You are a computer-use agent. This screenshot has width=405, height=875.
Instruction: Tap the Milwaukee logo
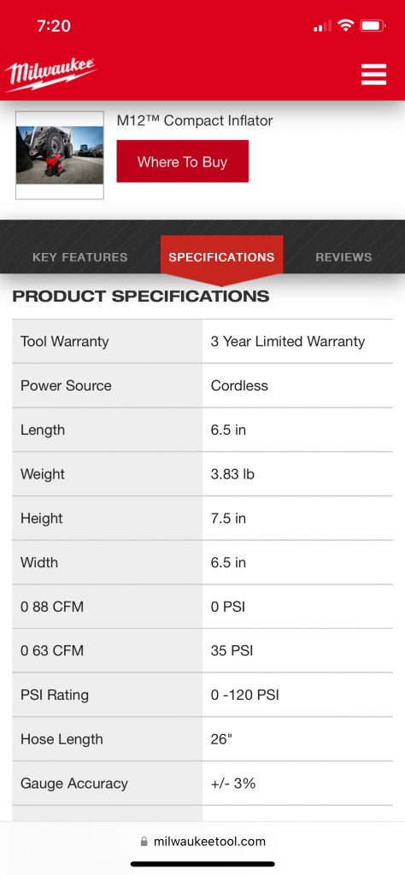click(50, 74)
